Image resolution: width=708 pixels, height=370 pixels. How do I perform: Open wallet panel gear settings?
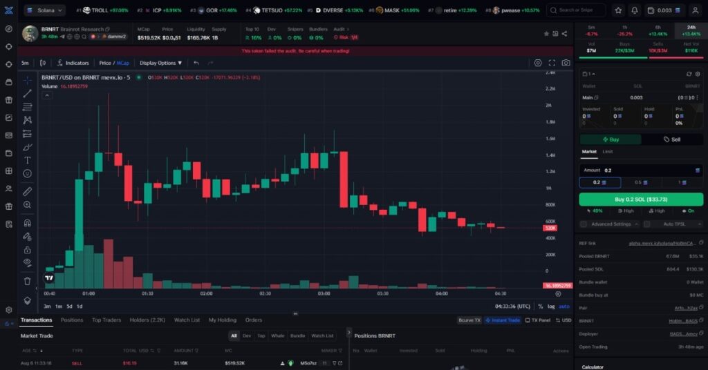click(698, 74)
